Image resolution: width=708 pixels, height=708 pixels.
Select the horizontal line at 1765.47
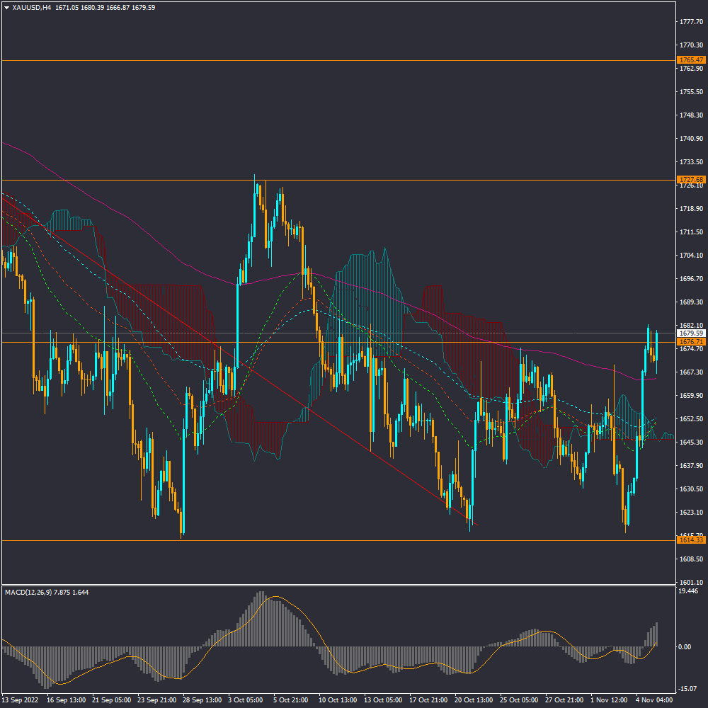point(354,60)
